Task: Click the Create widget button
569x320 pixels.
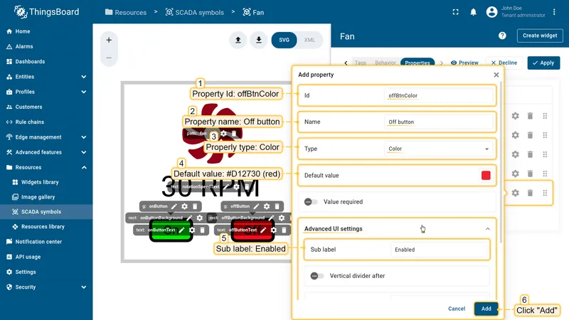Action: tap(540, 36)
